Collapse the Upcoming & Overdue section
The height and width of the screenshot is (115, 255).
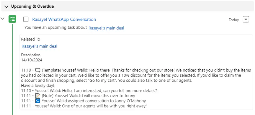(6, 7)
